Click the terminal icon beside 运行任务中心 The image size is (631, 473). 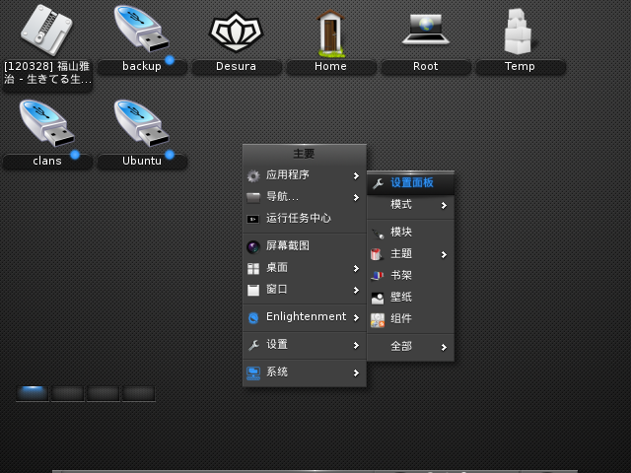click(253, 219)
